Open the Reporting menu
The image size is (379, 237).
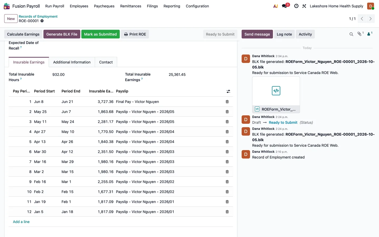(172, 6)
